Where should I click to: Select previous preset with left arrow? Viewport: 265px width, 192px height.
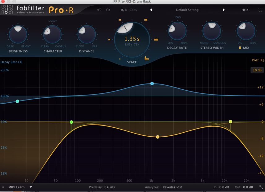(151, 10)
